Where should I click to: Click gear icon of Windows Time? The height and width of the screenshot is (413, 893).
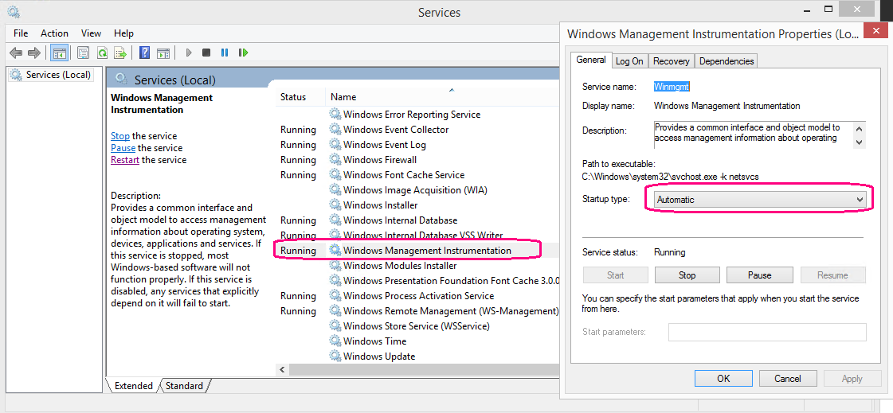(x=335, y=341)
